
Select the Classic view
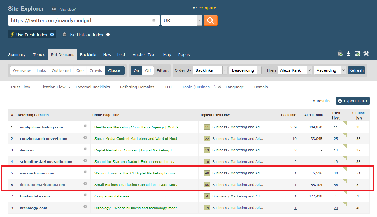point(115,70)
